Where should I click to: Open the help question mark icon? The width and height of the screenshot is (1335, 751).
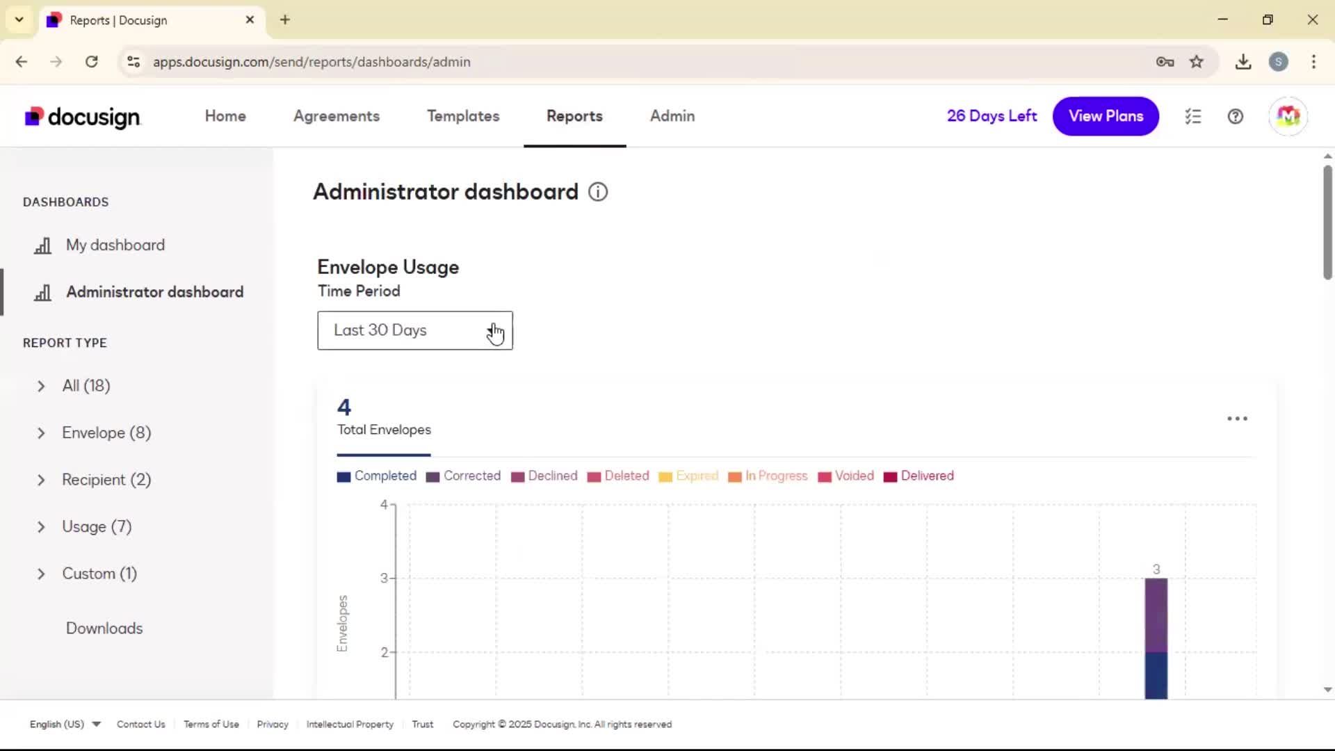point(1236,116)
